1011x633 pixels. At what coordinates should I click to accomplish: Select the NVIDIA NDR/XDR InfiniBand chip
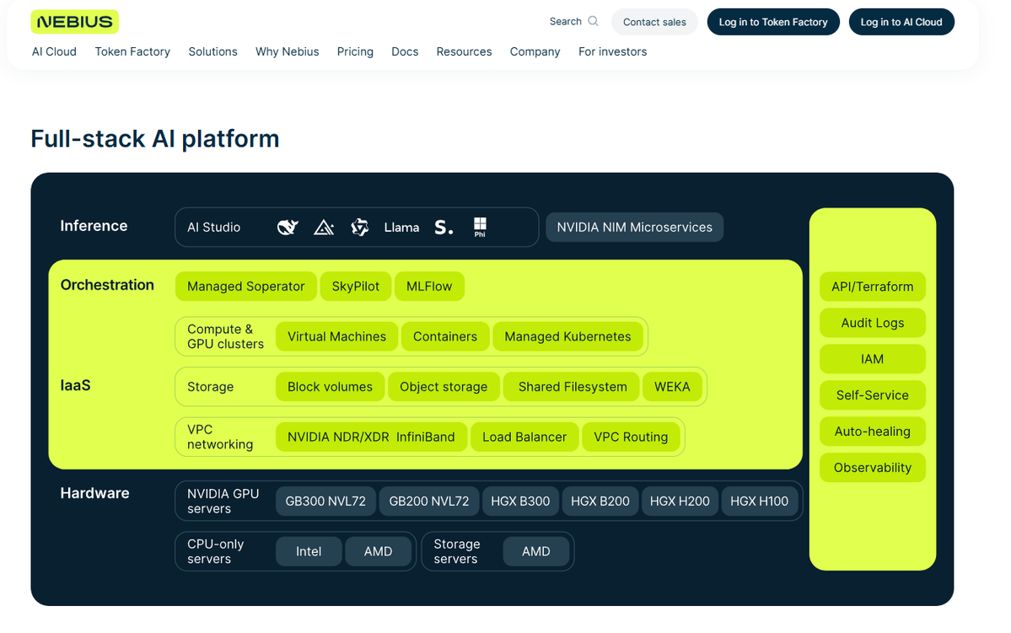[x=371, y=437]
